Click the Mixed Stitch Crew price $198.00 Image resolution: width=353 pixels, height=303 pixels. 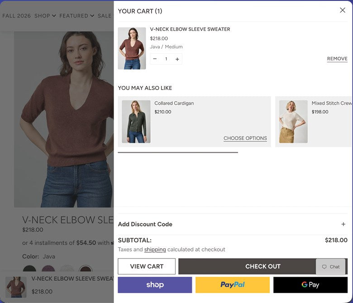coord(320,112)
